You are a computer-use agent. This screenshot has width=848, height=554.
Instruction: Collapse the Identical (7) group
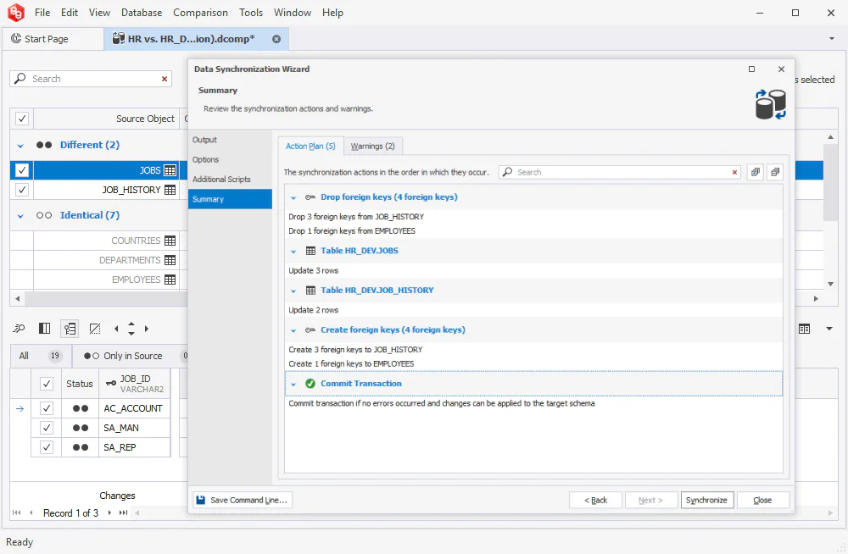(x=20, y=216)
